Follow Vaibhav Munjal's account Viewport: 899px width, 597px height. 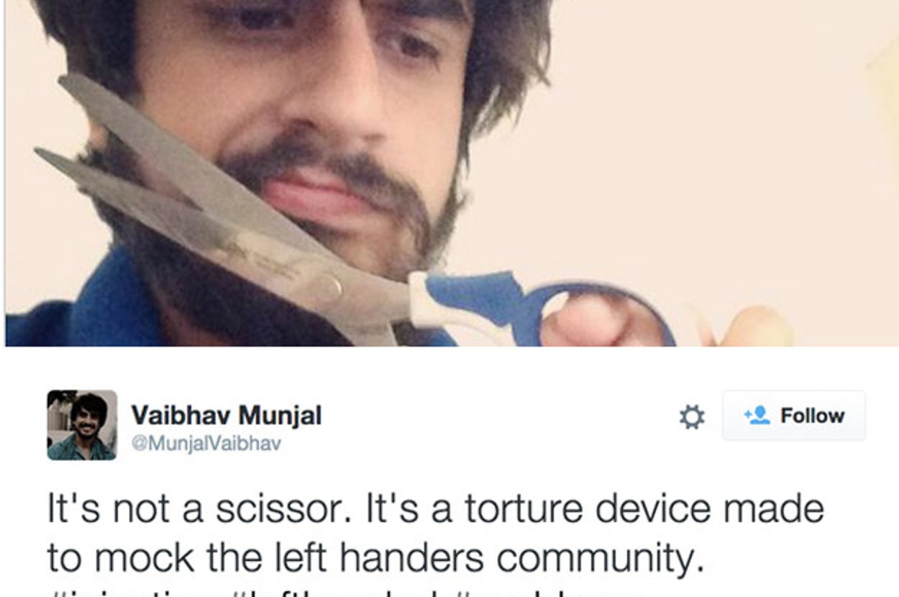click(794, 416)
